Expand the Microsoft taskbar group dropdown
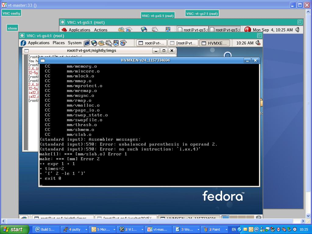 114,229
